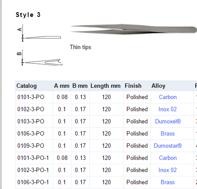Click the Style 3 heading
Viewport: 197px width, 189px height.
coord(28,15)
